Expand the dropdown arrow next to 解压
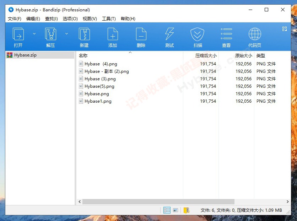This screenshot has height=221, width=297. pyautogui.click(x=66, y=34)
